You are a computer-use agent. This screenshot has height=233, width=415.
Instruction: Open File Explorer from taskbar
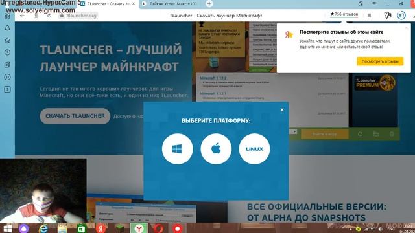pos(62,228)
